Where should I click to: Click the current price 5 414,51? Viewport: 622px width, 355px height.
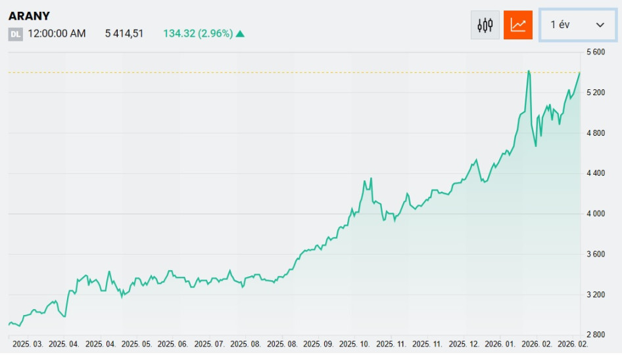(124, 33)
